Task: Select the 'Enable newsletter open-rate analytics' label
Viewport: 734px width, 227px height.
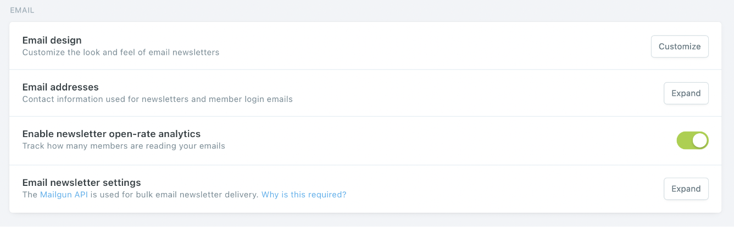Action: [111, 133]
